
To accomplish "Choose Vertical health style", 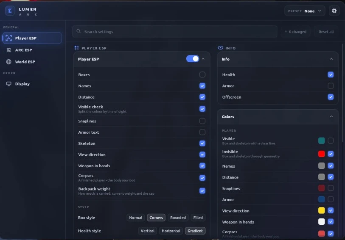I will point(147,231).
